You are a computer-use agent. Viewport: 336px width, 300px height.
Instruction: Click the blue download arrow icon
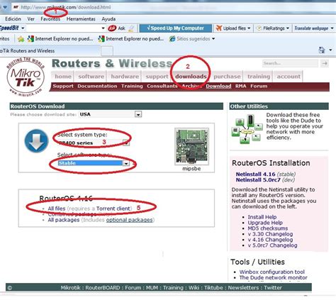tap(36, 141)
